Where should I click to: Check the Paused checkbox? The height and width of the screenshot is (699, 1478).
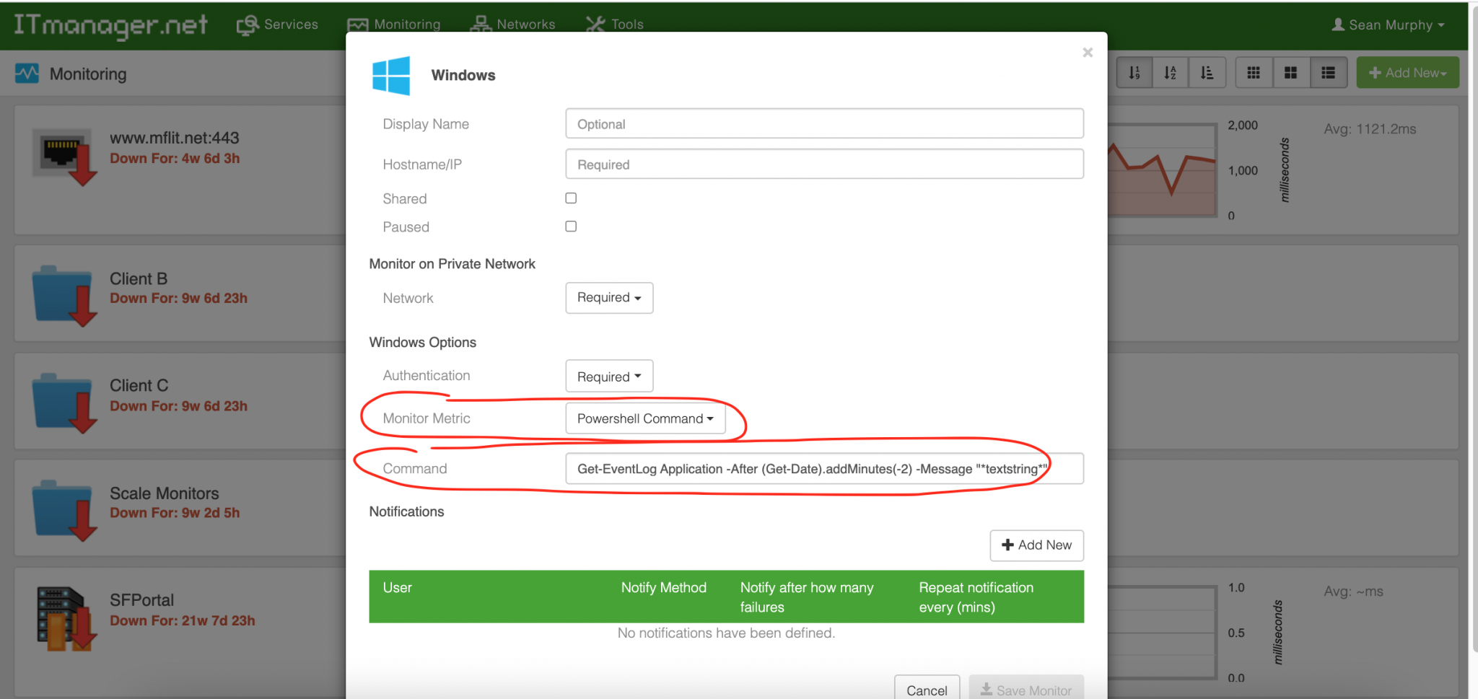(570, 226)
